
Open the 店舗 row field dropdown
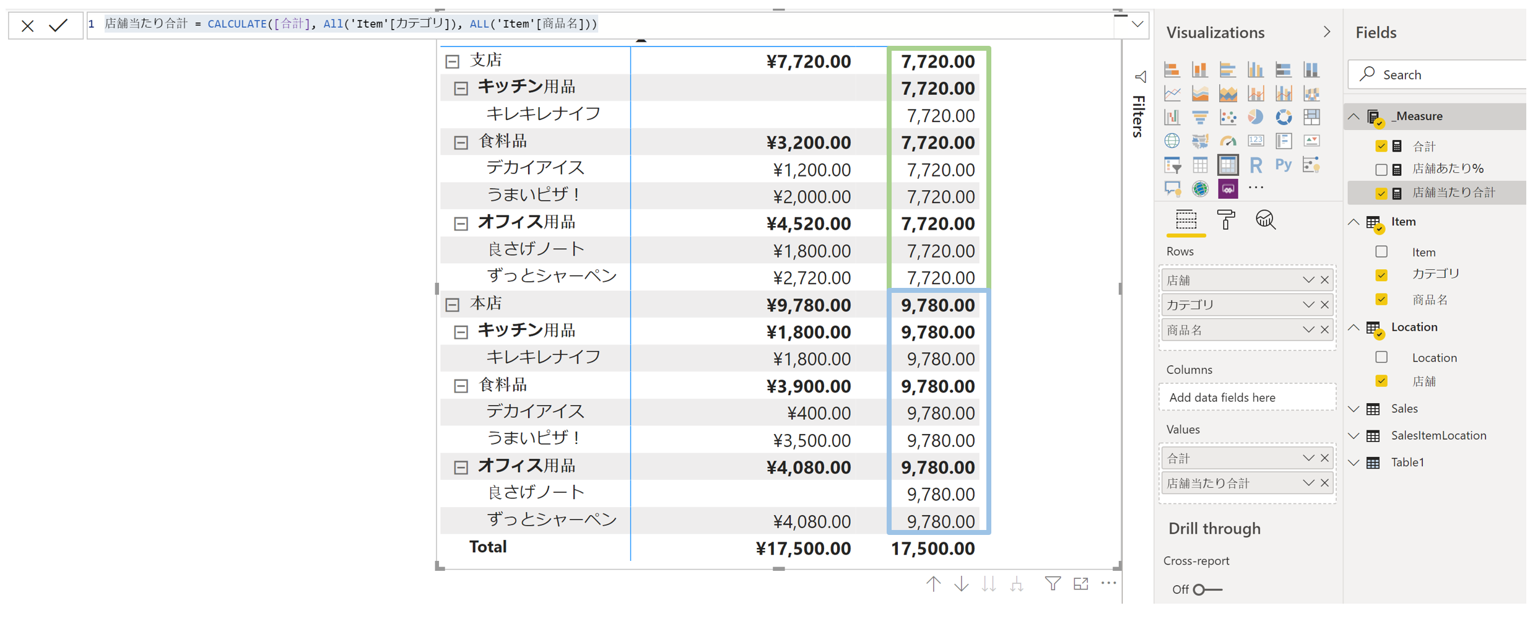pos(1308,280)
